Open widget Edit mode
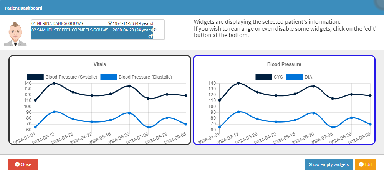The width and height of the screenshot is (384, 174). tap(366, 164)
